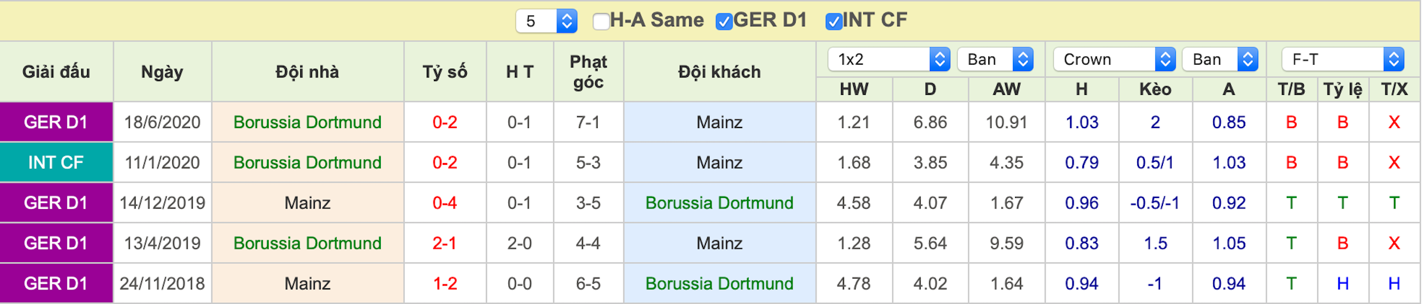The width and height of the screenshot is (1424, 304).
Task: Uncheck the GER D1 league filter
Action: (x=724, y=22)
